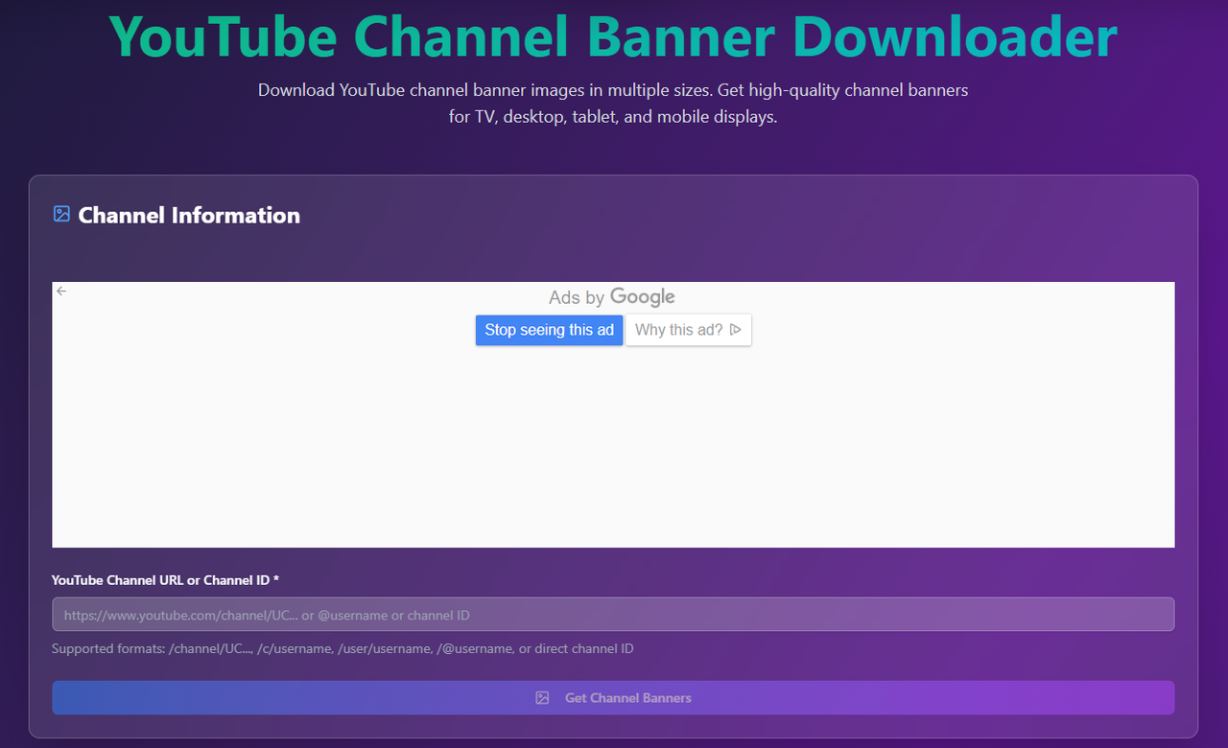Click the triangle icon after Why this ad
1228x748 pixels.
point(736,330)
